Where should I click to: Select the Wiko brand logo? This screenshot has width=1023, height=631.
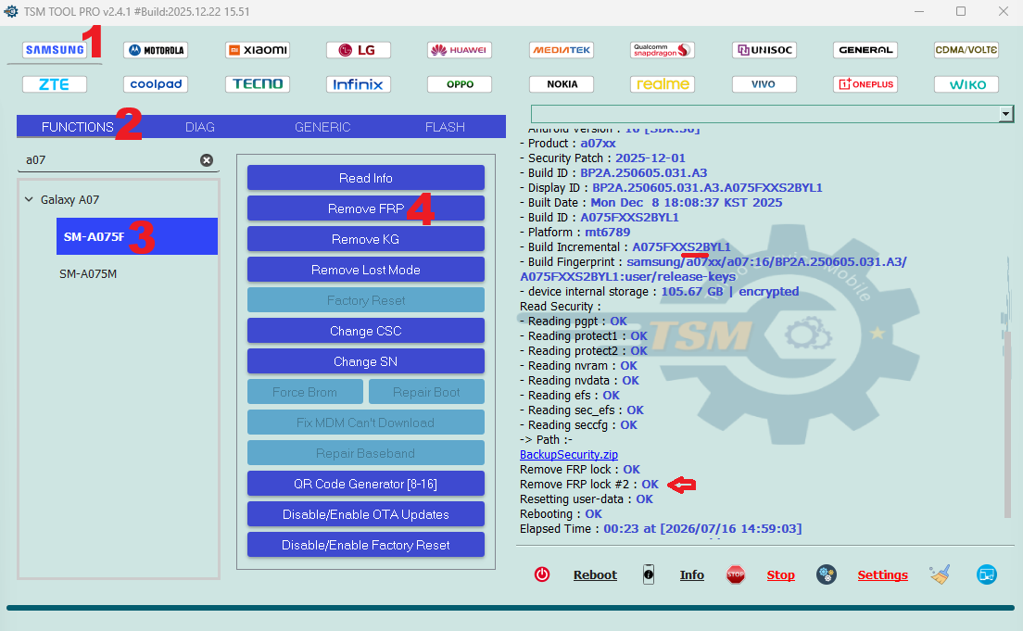coord(966,84)
